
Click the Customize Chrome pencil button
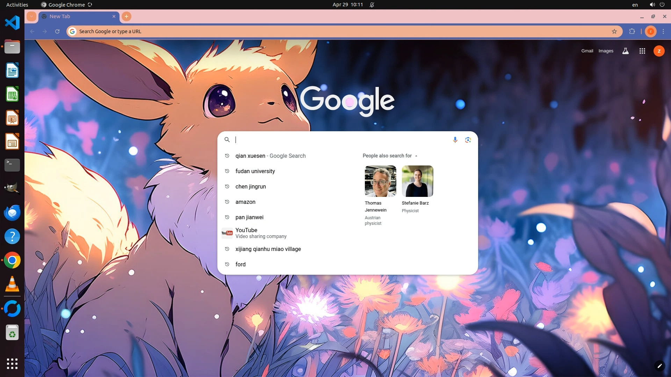659,365
